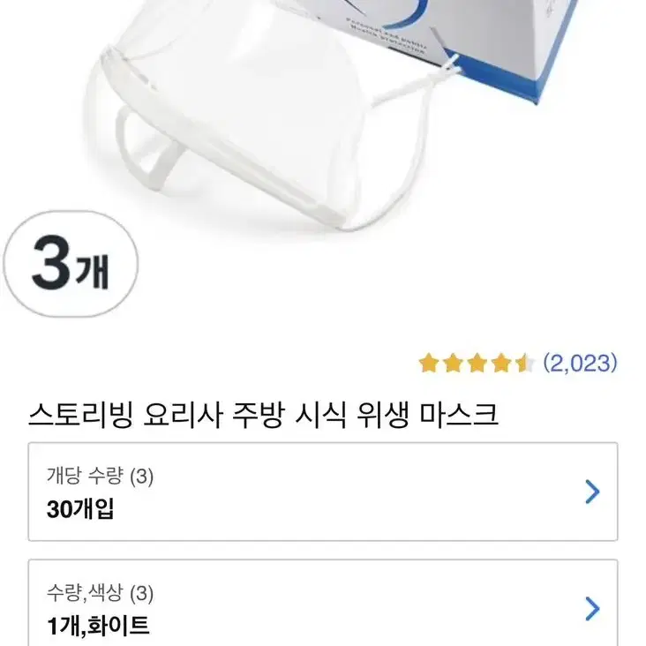This screenshot has width=646, height=646.
Task: Click the third gold rating star
Action: point(477,364)
